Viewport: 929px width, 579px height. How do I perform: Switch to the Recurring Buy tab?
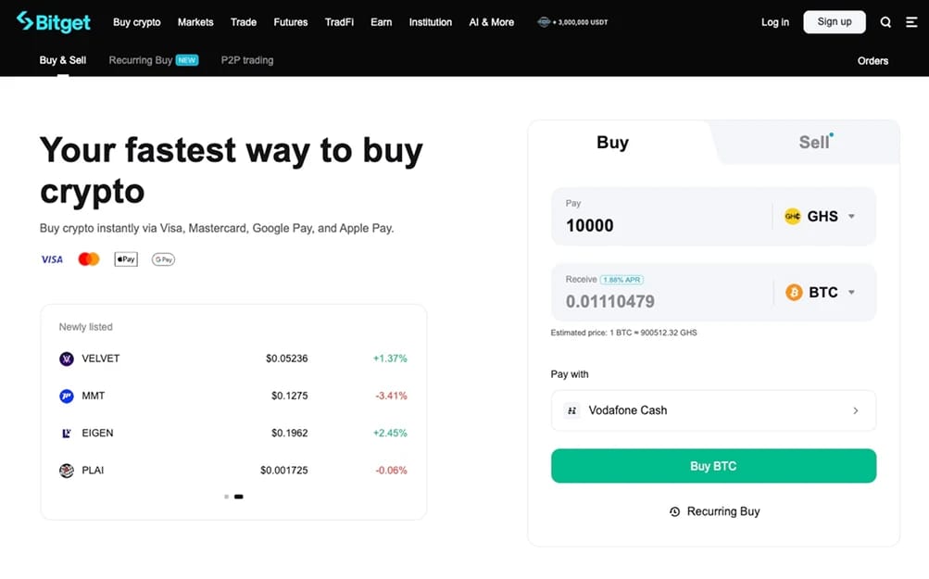141,60
